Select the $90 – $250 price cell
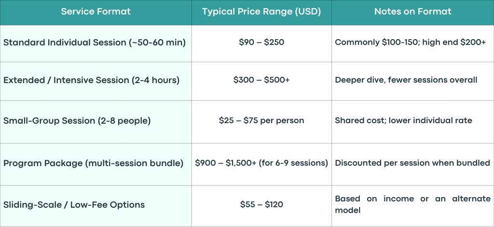Screen dimensions: 494x227 point(261,43)
